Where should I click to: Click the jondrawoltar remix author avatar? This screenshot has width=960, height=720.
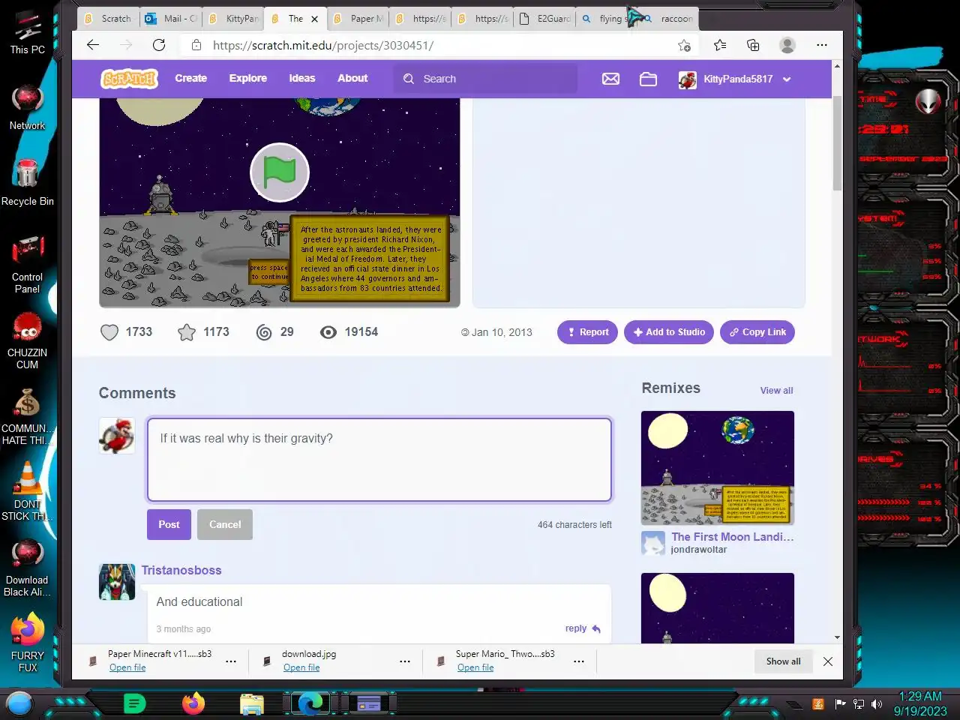point(653,543)
